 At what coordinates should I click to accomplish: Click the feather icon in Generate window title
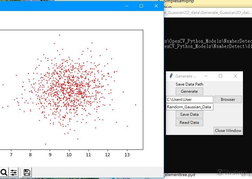click(x=171, y=76)
